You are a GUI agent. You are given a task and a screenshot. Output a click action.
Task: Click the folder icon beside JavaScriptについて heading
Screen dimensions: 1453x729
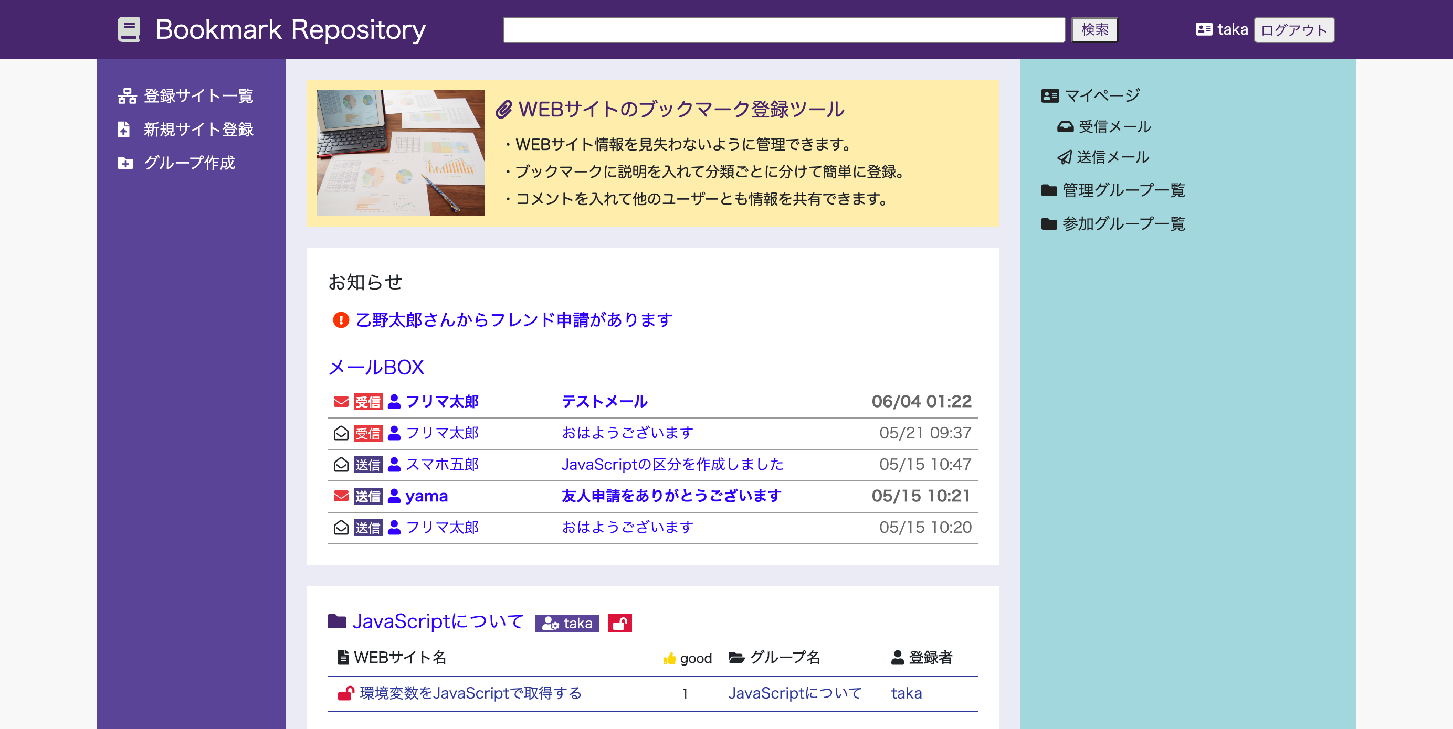click(336, 621)
